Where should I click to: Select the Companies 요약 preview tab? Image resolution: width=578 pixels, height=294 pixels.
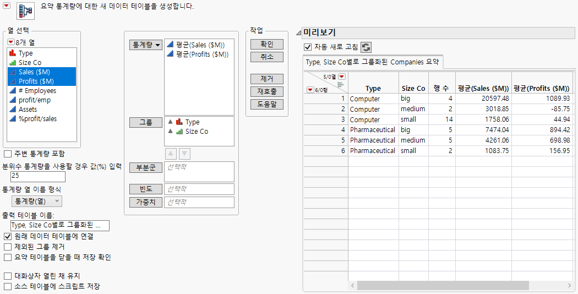372,62
